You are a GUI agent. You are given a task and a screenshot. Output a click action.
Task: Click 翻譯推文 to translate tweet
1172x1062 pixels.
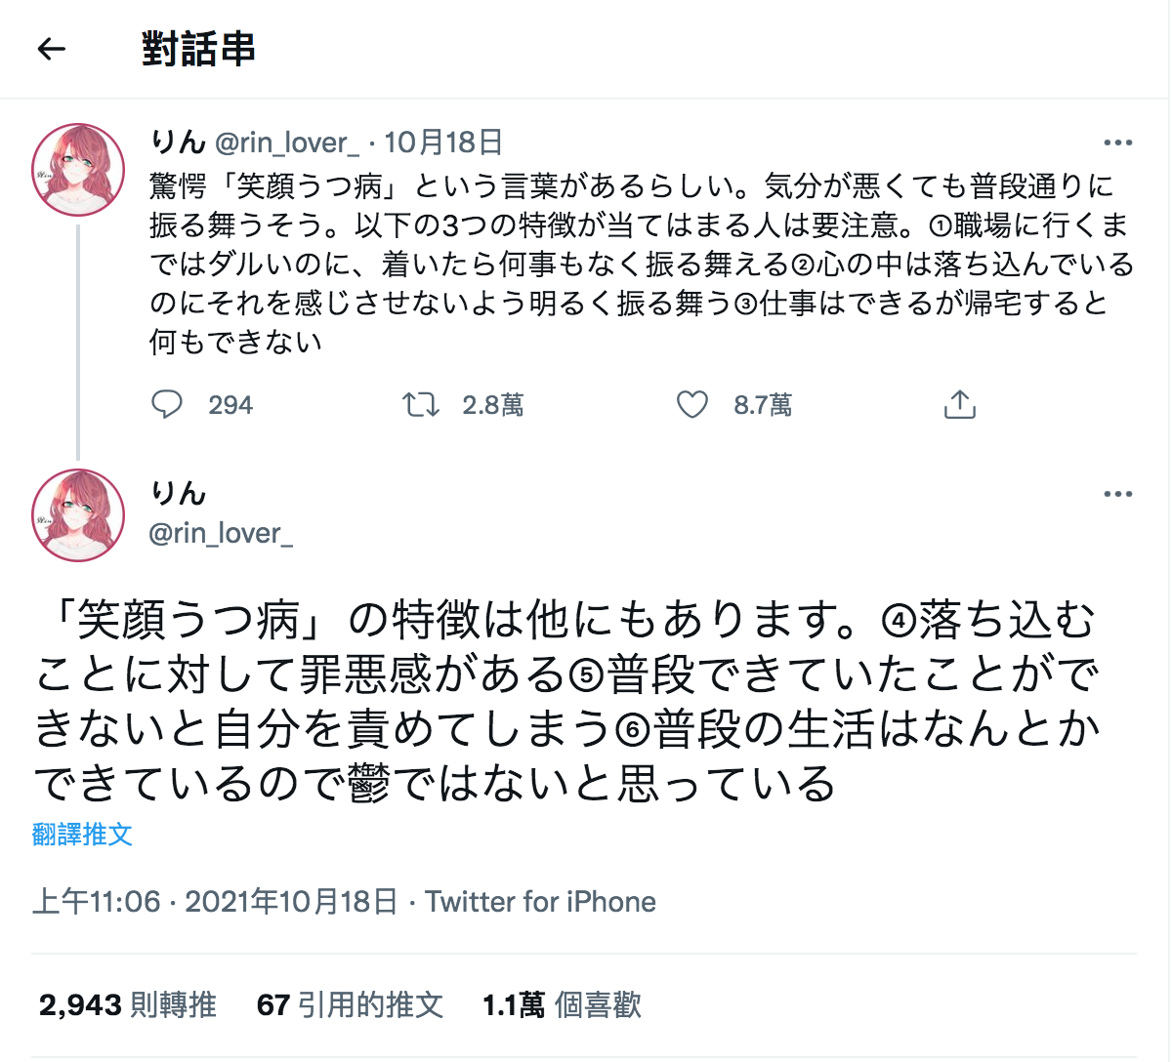pyautogui.click(x=82, y=835)
